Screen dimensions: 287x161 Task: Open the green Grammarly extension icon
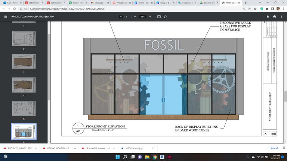point(262,9)
